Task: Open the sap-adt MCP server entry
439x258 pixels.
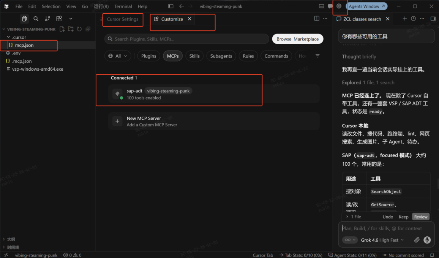Action: (214, 94)
